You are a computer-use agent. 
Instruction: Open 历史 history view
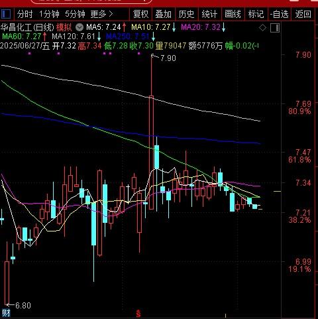(x=186, y=14)
